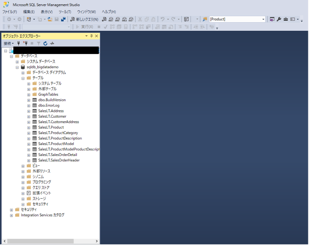Viewport: 309px width, 245px height.
Task: Select the SalesLT.Address table
Action: click(51, 111)
